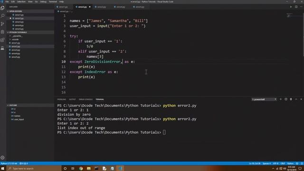Click the error2.py breadcrumb above code
This screenshot has height=171, width=304.
(64, 11)
